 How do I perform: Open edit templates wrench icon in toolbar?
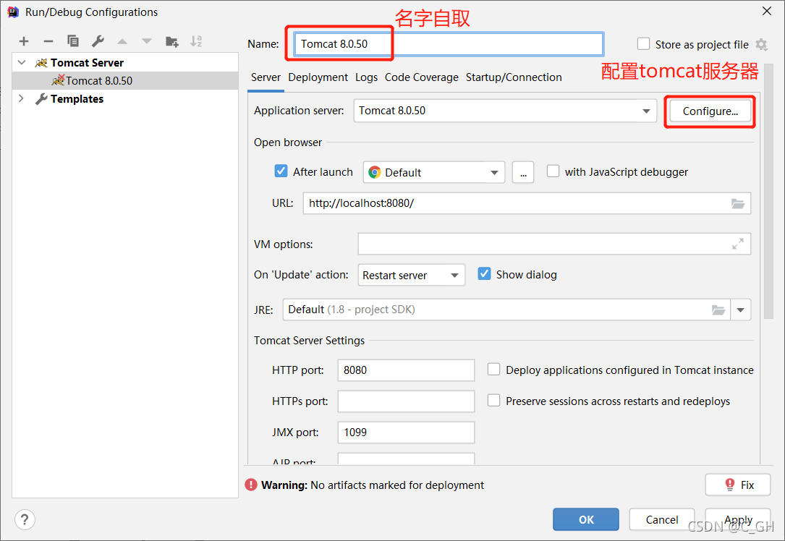[98, 41]
